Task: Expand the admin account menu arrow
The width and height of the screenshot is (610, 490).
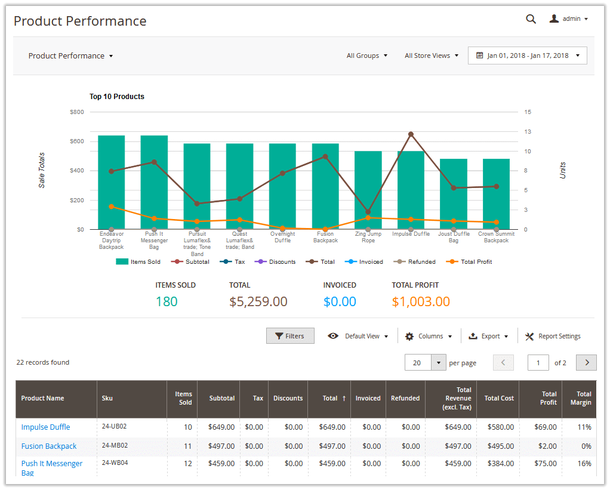Action: point(586,19)
